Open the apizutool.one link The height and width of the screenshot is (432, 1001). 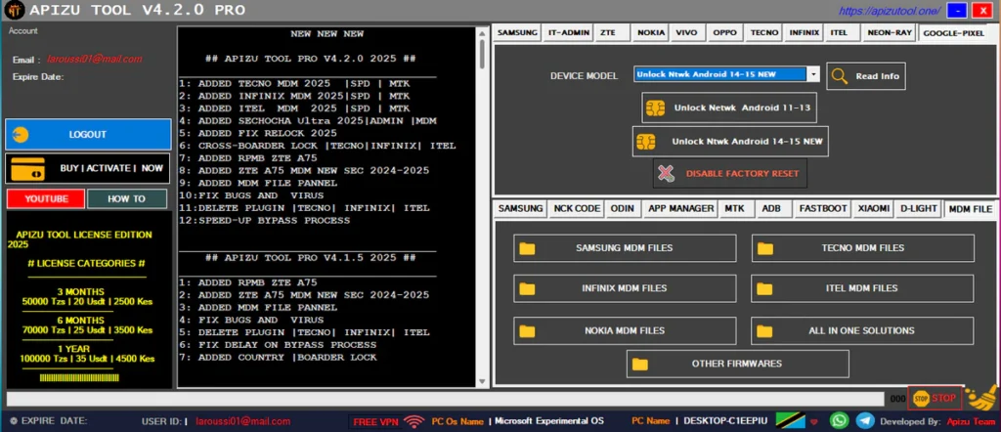tap(891, 10)
